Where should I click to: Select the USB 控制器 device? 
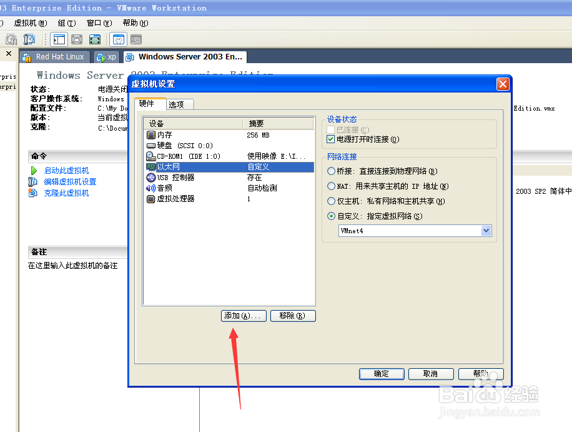click(229, 178)
